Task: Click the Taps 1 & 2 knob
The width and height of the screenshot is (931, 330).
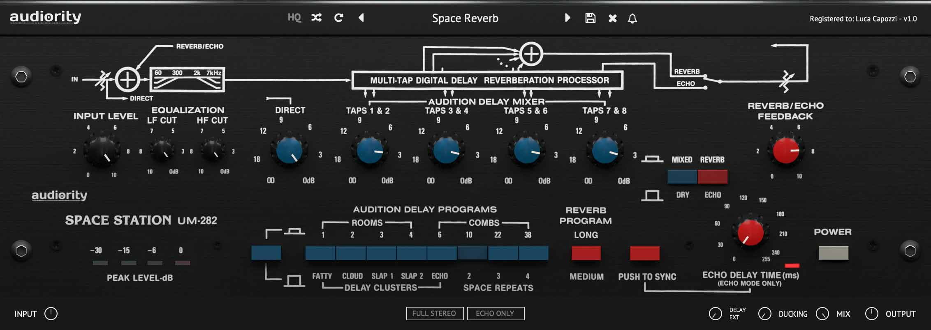Action: 370,151
